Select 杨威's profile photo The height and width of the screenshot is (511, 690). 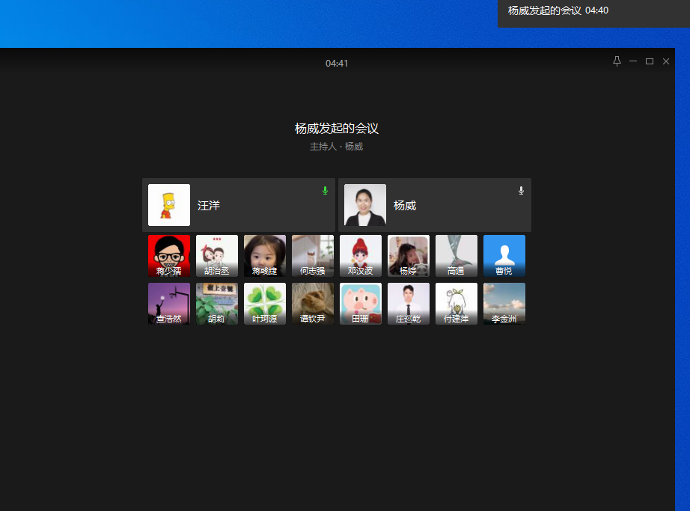pyautogui.click(x=365, y=205)
